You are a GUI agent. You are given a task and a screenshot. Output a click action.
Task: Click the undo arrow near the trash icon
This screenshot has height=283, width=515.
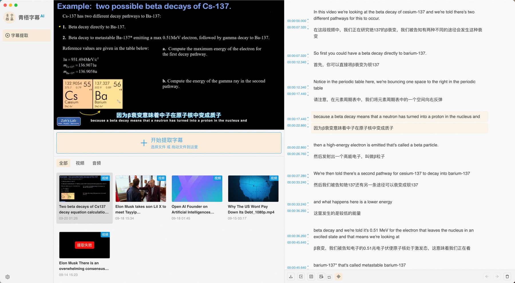pos(487,276)
